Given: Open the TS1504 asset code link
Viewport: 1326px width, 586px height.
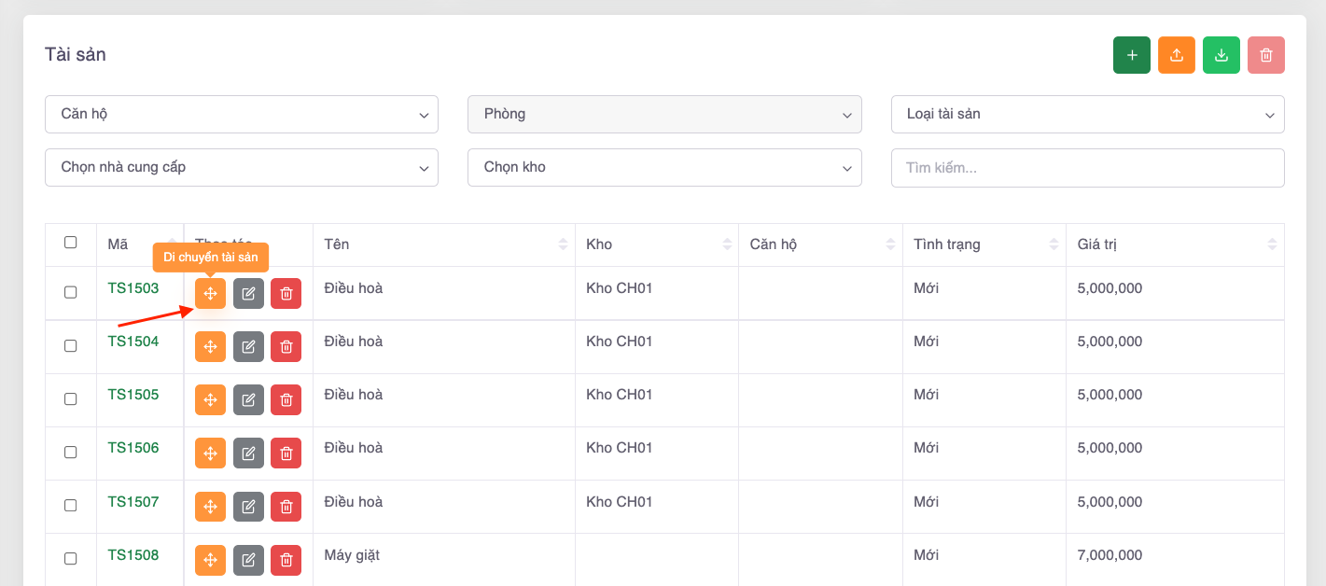Looking at the screenshot, I should click(x=133, y=342).
